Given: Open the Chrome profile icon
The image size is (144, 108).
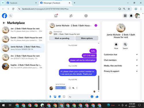Looking at the screenshot, I should click(136, 9).
